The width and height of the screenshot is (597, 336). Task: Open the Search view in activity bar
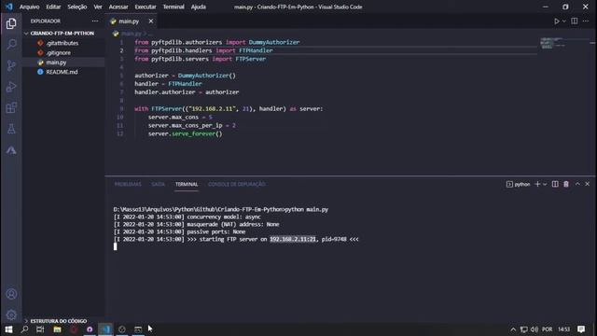tap(11, 45)
